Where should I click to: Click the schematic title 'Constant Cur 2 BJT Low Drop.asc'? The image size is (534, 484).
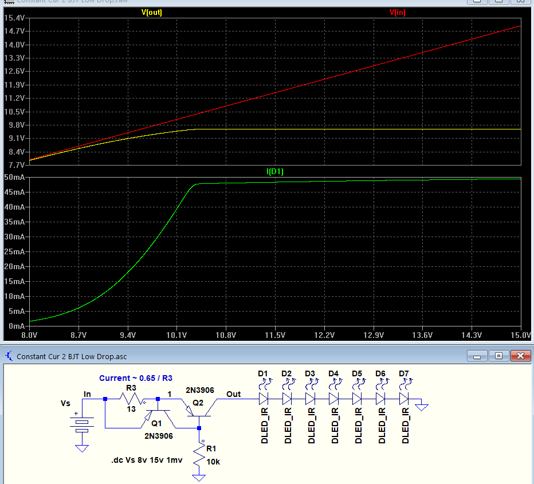coord(72,356)
